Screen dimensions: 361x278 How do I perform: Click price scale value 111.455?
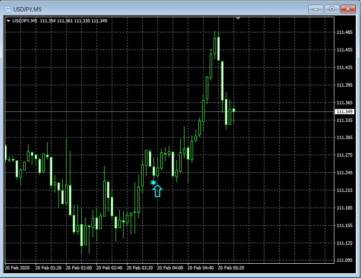344,50
